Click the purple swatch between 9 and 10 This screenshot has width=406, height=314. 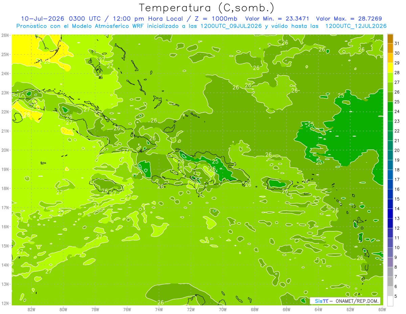pyautogui.click(x=390, y=252)
